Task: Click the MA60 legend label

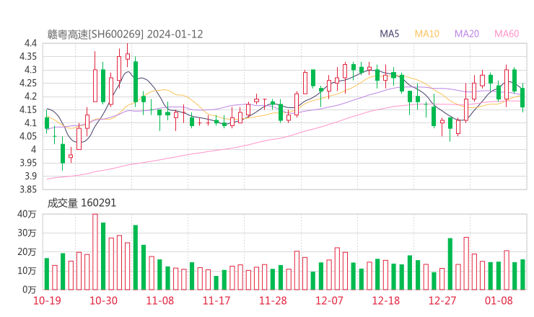Action: [507, 34]
